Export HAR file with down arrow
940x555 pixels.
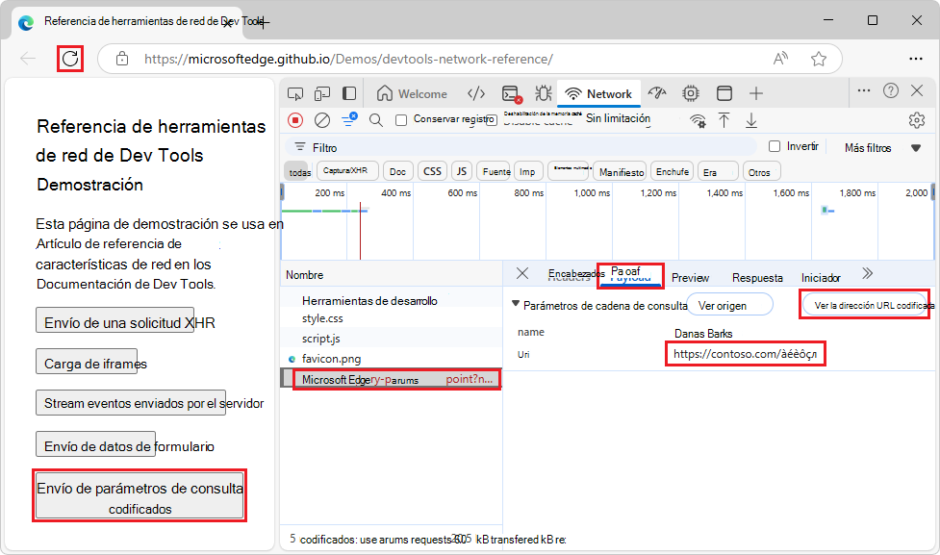coord(751,120)
